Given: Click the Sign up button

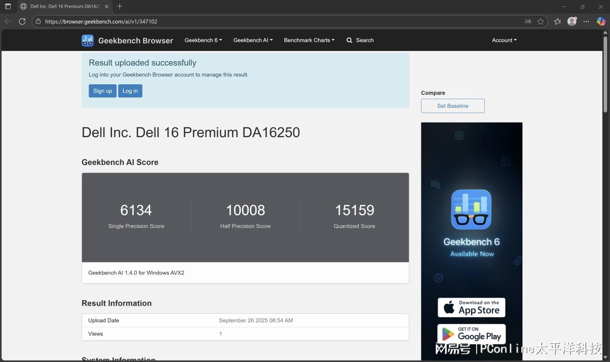Looking at the screenshot, I should pyautogui.click(x=103, y=91).
